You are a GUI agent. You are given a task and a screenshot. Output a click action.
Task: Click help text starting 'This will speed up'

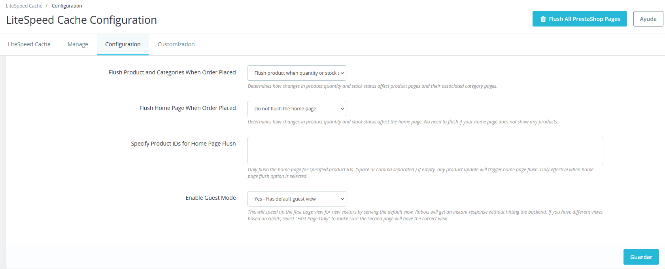425,215
